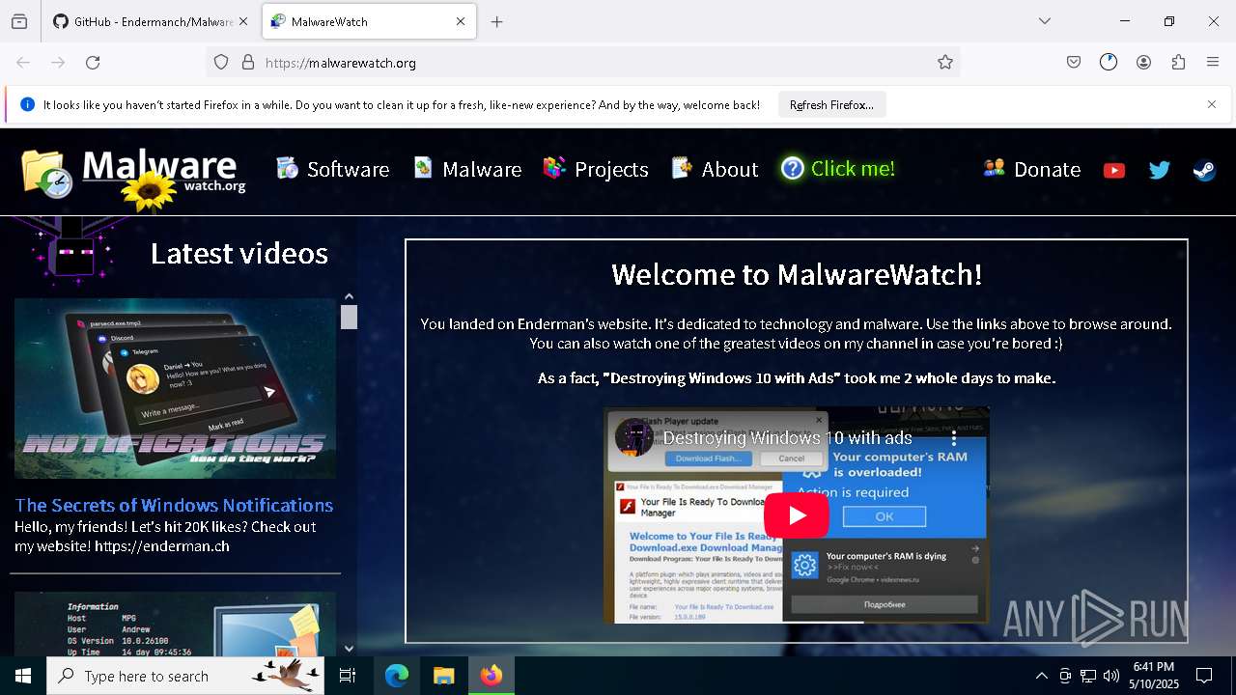Open the About menu link
This screenshot has width=1236, height=695.
point(715,169)
